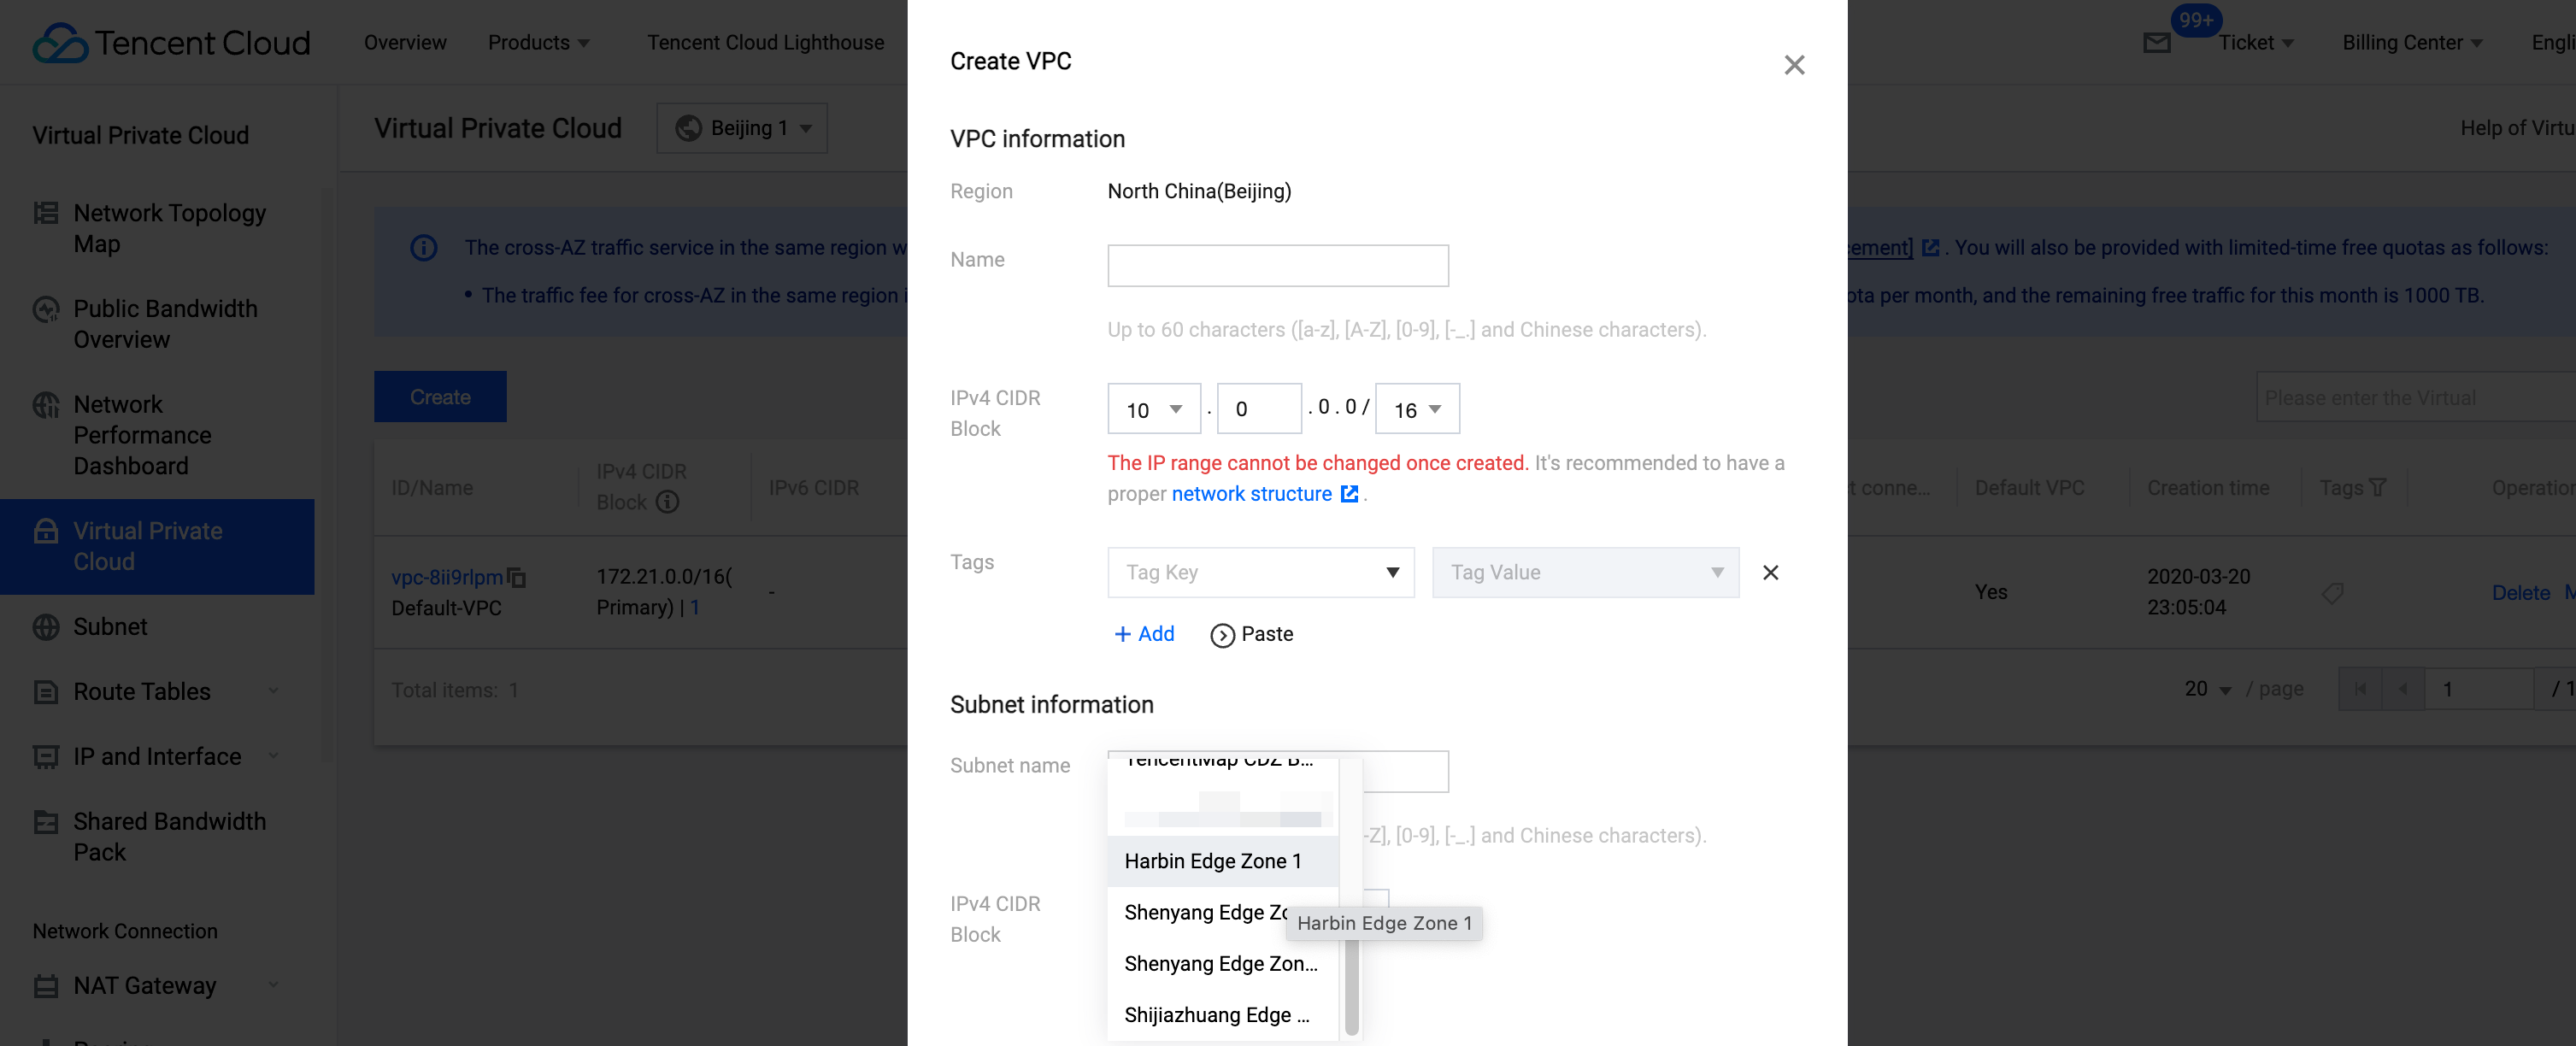The height and width of the screenshot is (1046, 2576).
Task: Open the Beijing 1 region dropdown
Action: tap(742, 128)
